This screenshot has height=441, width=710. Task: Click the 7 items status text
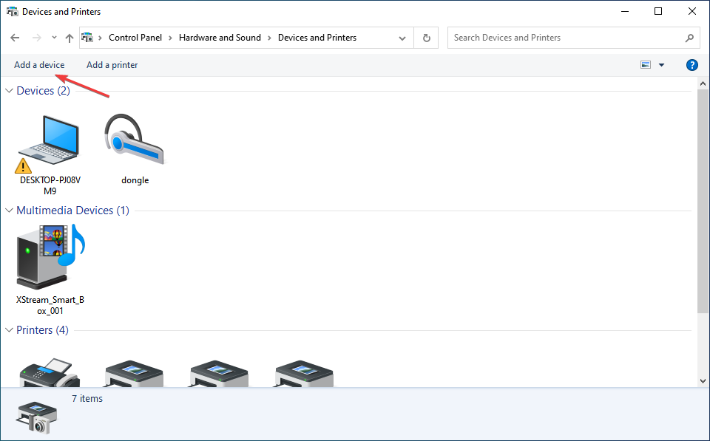click(x=87, y=399)
